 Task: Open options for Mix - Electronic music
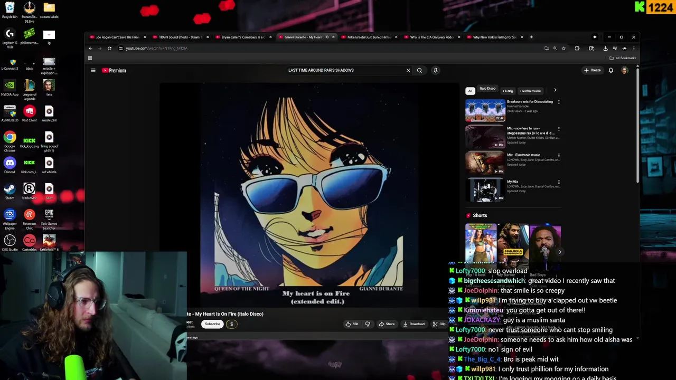coord(559,156)
